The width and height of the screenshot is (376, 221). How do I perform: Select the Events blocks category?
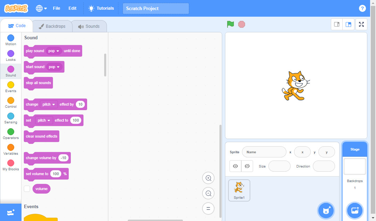(10, 87)
